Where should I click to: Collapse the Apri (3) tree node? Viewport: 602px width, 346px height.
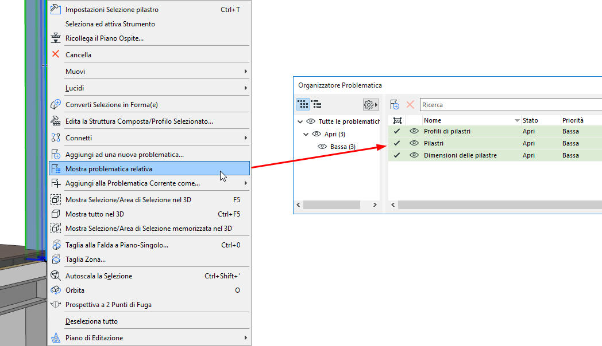(x=306, y=135)
